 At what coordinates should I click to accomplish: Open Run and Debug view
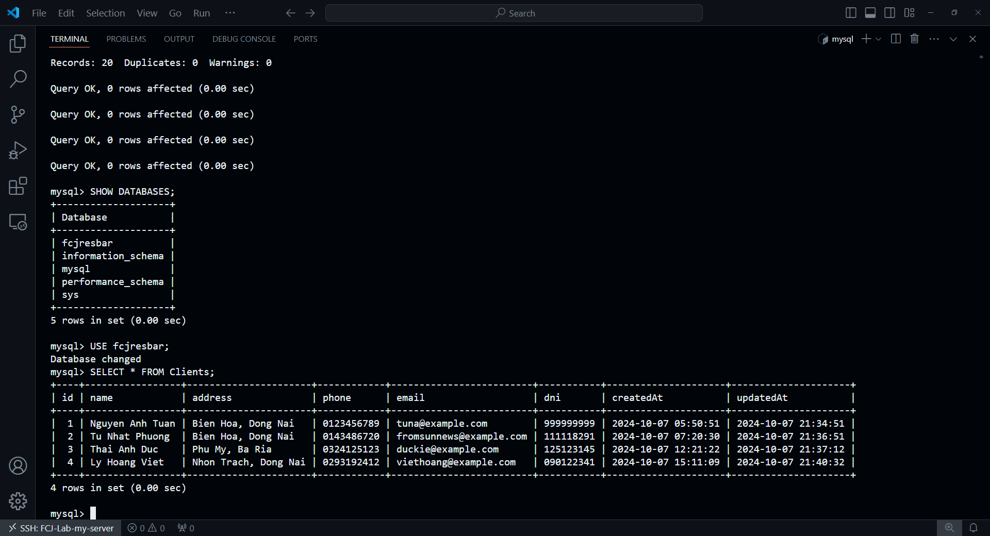(x=18, y=150)
